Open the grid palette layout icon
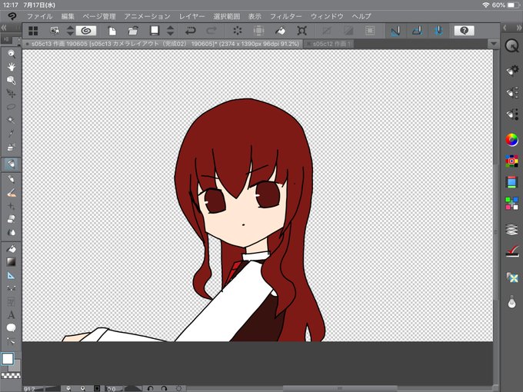The image size is (523, 392). point(33,31)
